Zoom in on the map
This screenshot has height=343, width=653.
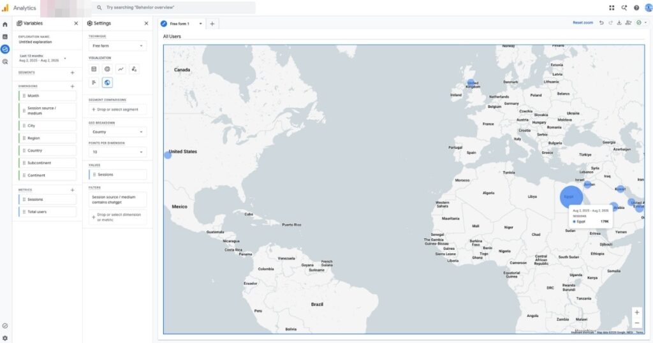pyautogui.click(x=637, y=312)
